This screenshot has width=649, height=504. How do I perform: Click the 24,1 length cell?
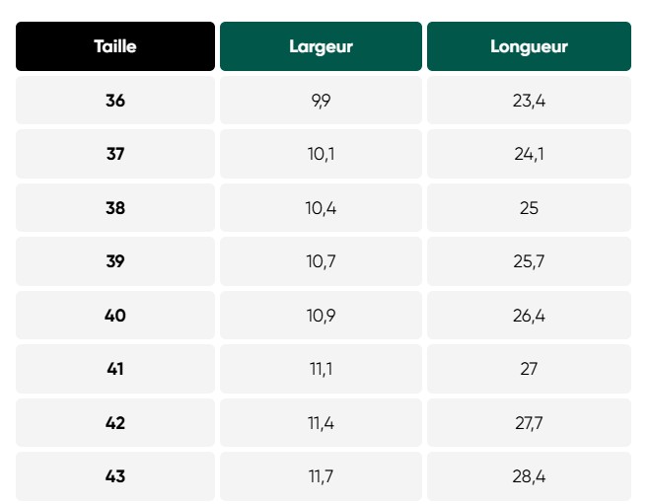[529, 154]
